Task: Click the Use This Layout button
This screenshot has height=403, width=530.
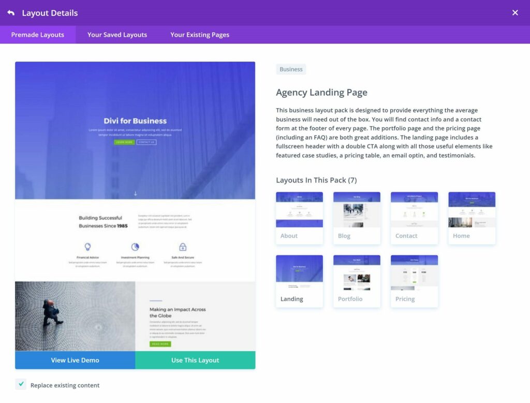Action: click(195, 360)
